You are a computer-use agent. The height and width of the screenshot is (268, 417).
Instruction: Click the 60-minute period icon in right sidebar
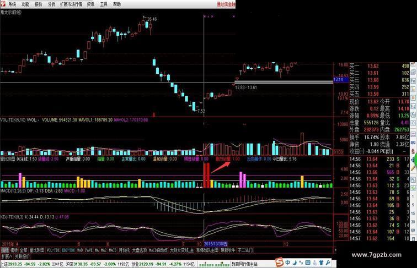413,231
